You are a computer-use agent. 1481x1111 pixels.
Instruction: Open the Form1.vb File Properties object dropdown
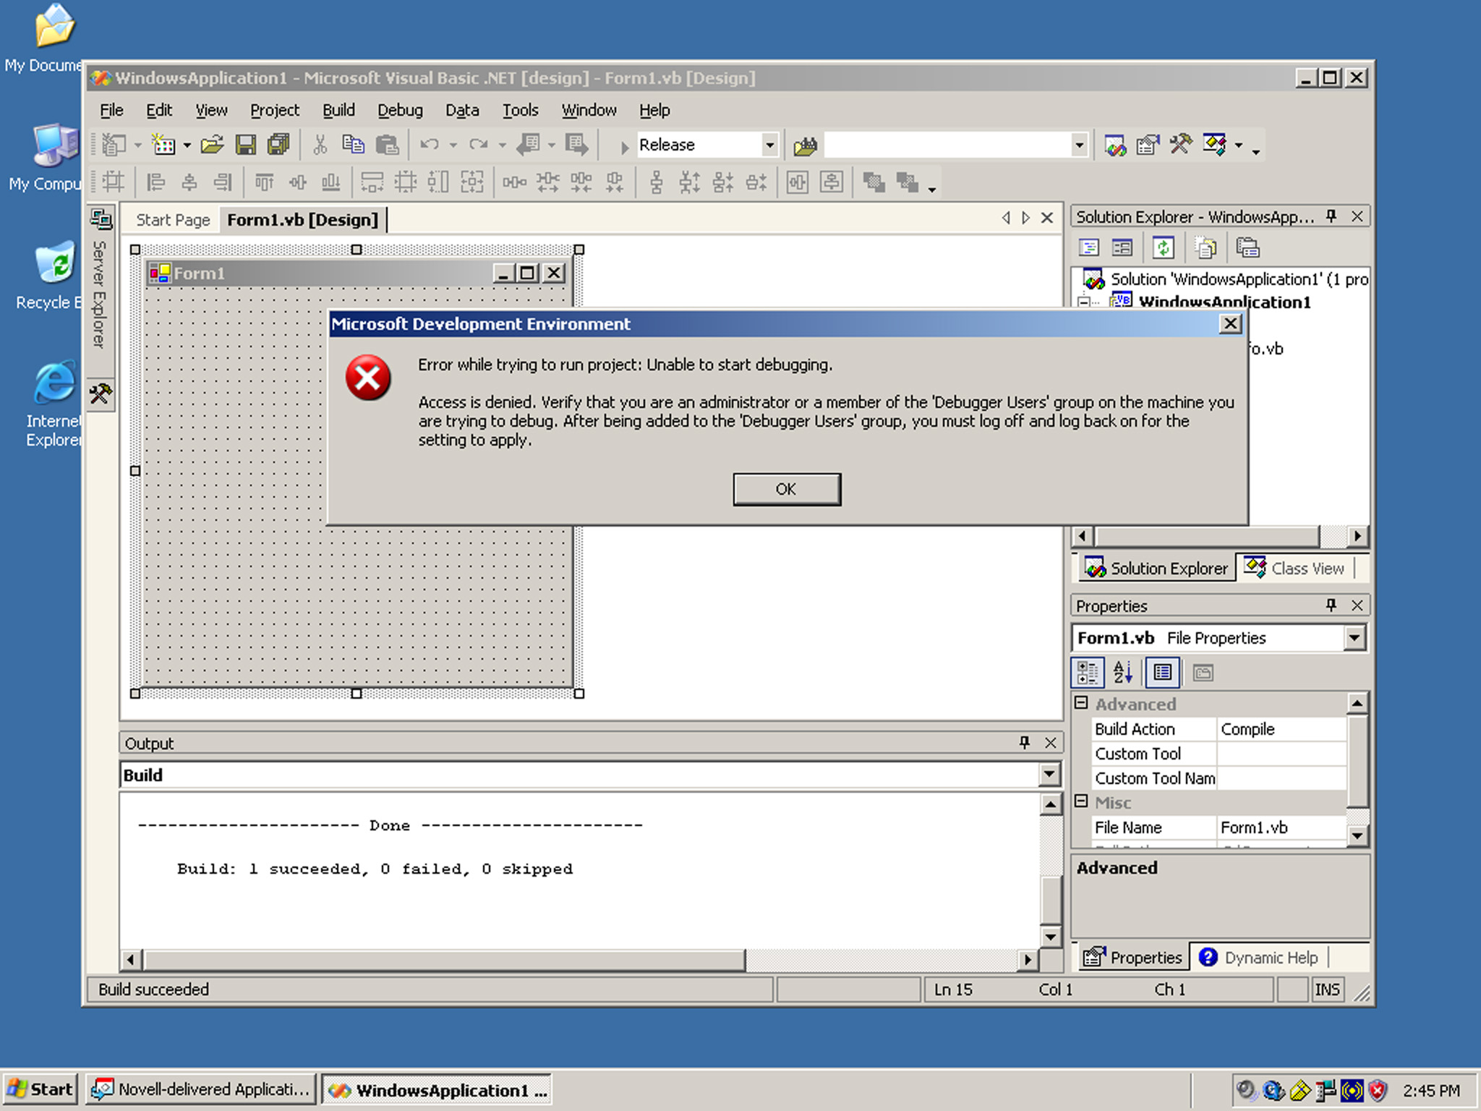click(x=1354, y=638)
